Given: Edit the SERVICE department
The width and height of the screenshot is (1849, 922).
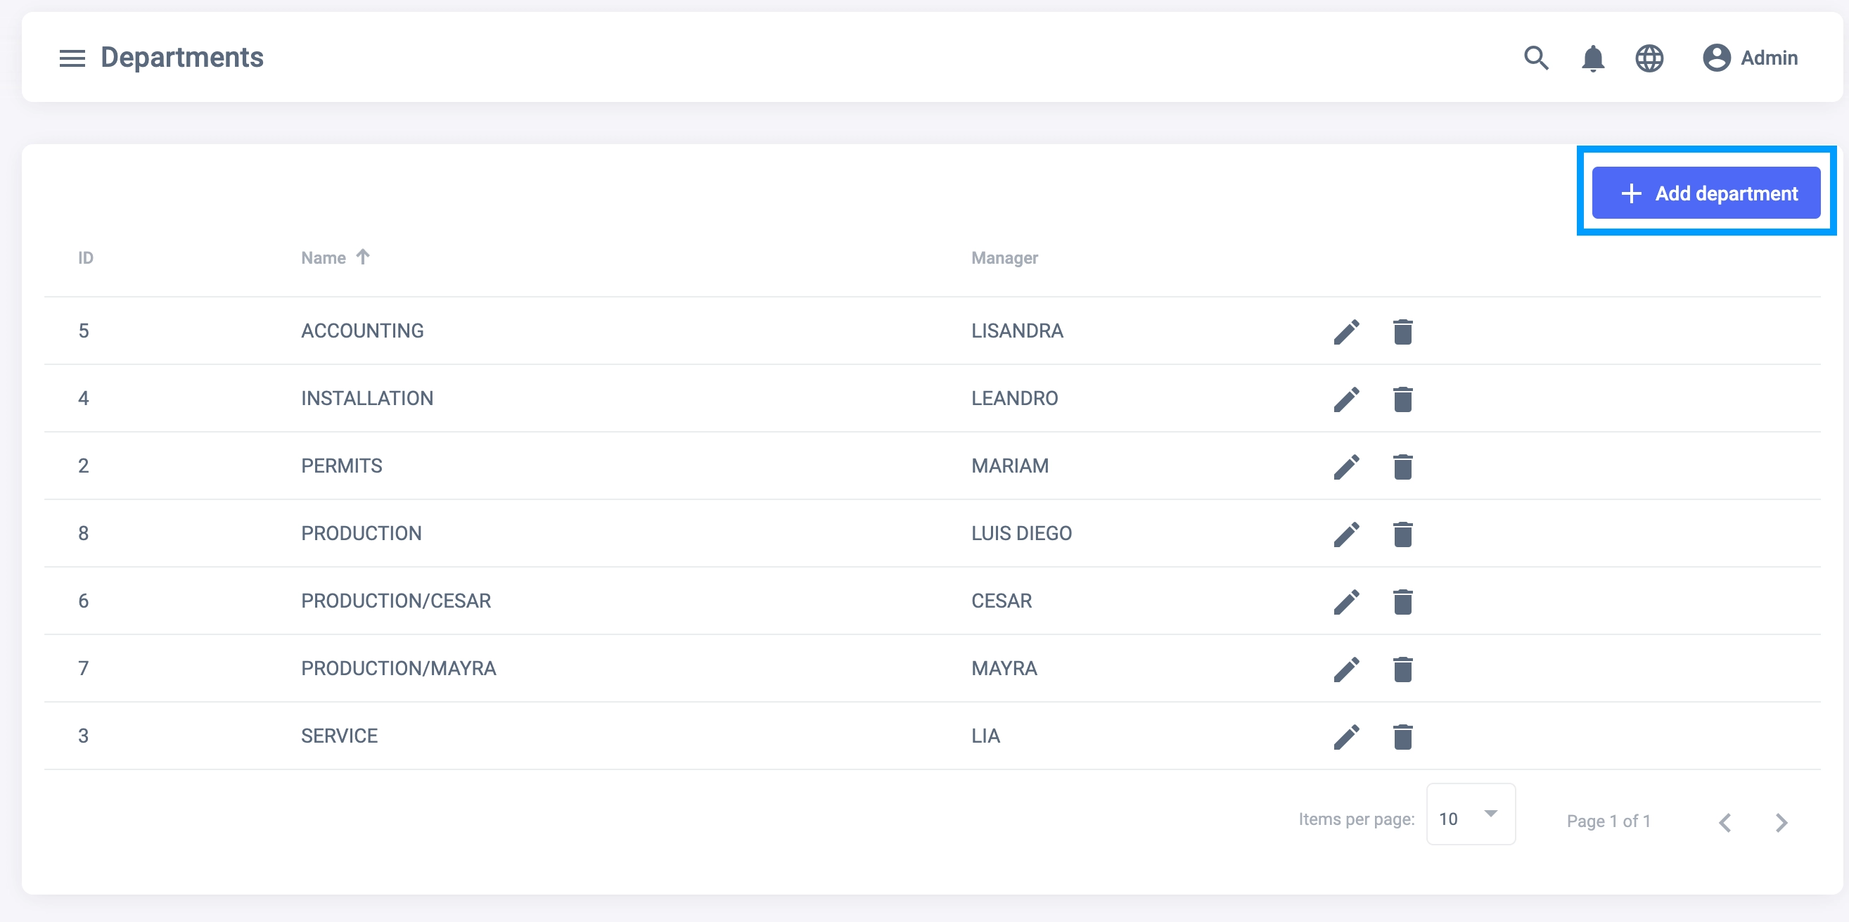Looking at the screenshot, I should 1346,736.
